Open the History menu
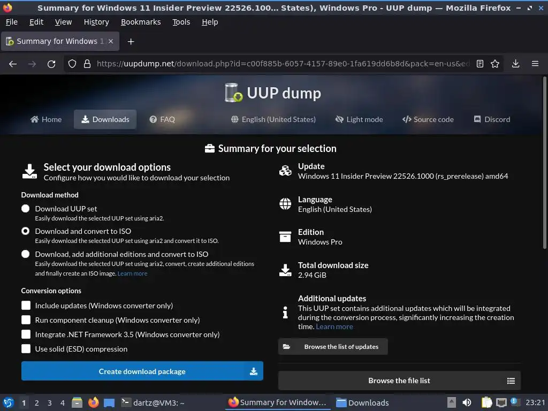The width and height of the screenshot is (548, 411). tap(96, 22)
